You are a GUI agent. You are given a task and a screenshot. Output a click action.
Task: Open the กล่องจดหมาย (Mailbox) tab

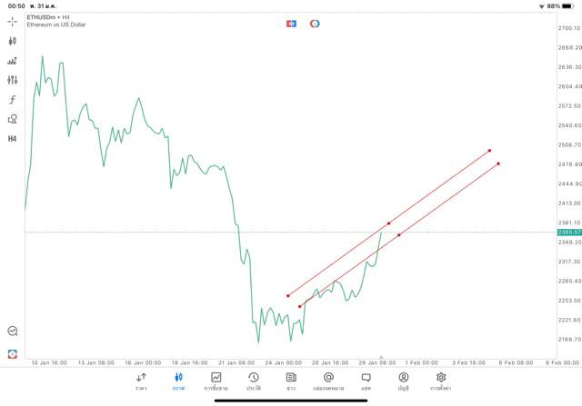[x=328, y=381]
